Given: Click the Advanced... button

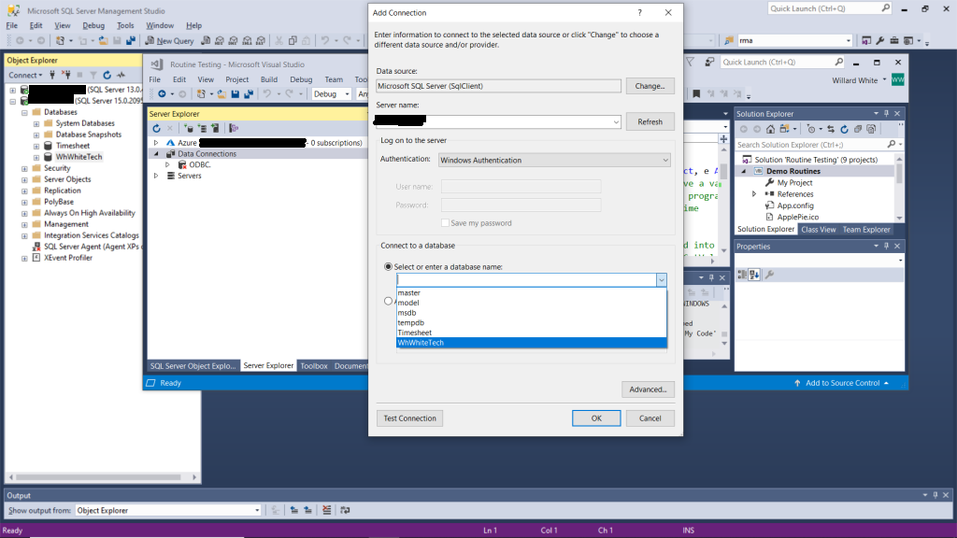Looking at the screenshot, I should [x=648, y=389].
